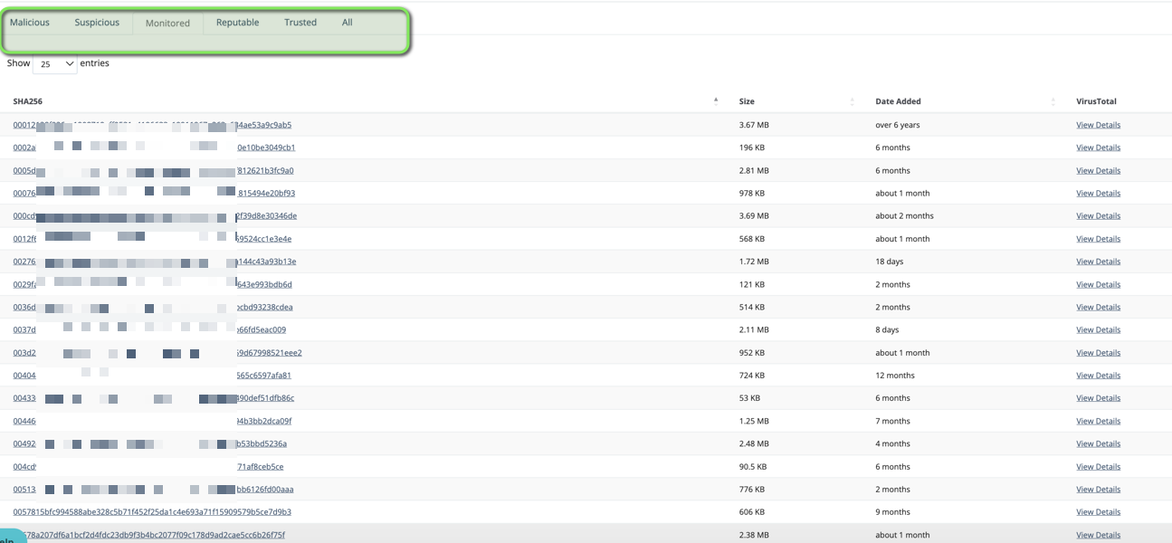The image size is (1172, 543).
Task: View Details for the 196 KB file
Action: 1098,148
